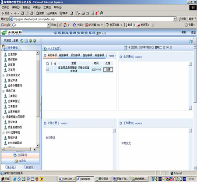Click the 帮助 link in the system header

(x=184, y=32)
